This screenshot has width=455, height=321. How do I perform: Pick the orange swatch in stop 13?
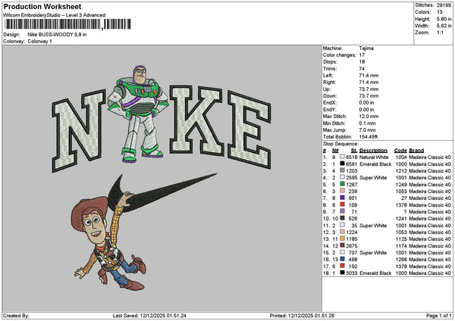343,238
